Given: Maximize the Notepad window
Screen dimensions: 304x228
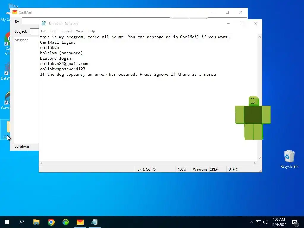Looking at the screenshot, I should point(242,23).
